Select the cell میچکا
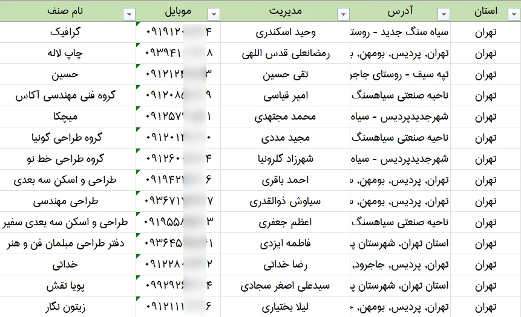 (68, 117)
